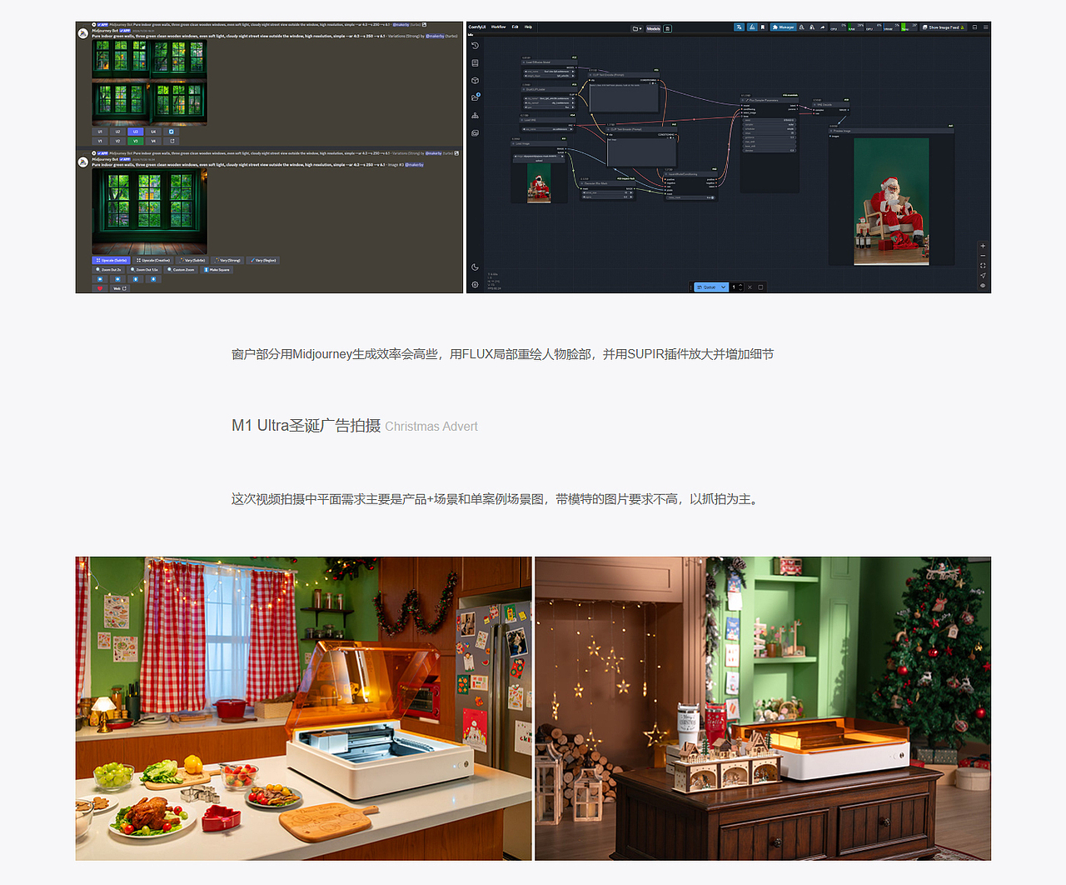Click the Upscale (Creative) button
Viewport: 1066px width, 885px height.
(x=152, y=260)
